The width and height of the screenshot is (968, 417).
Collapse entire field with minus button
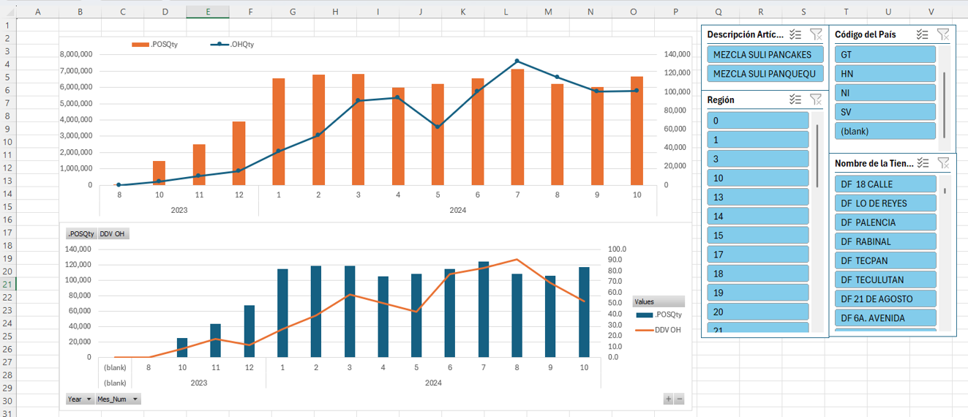[x=679, y=399]
